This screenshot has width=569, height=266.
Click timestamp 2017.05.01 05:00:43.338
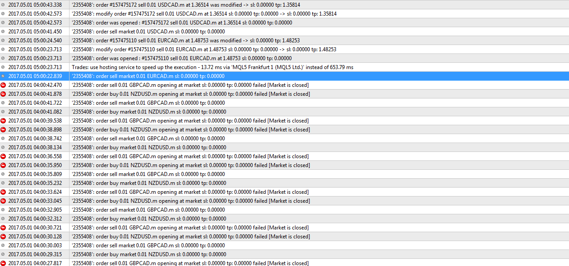tap(35, 5)
